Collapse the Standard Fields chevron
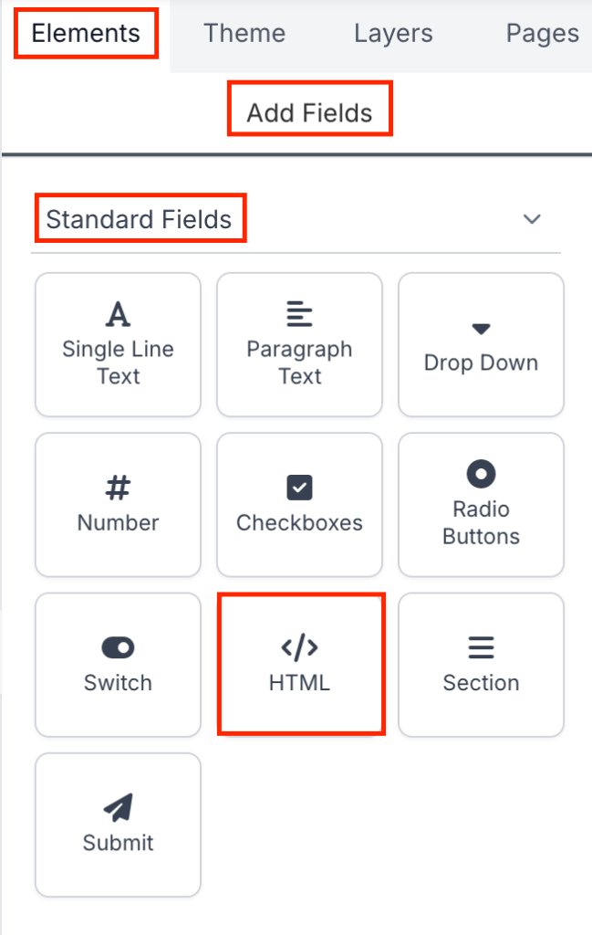The height and width of the screenshot is (935, 592). click(x=532, y=219)
